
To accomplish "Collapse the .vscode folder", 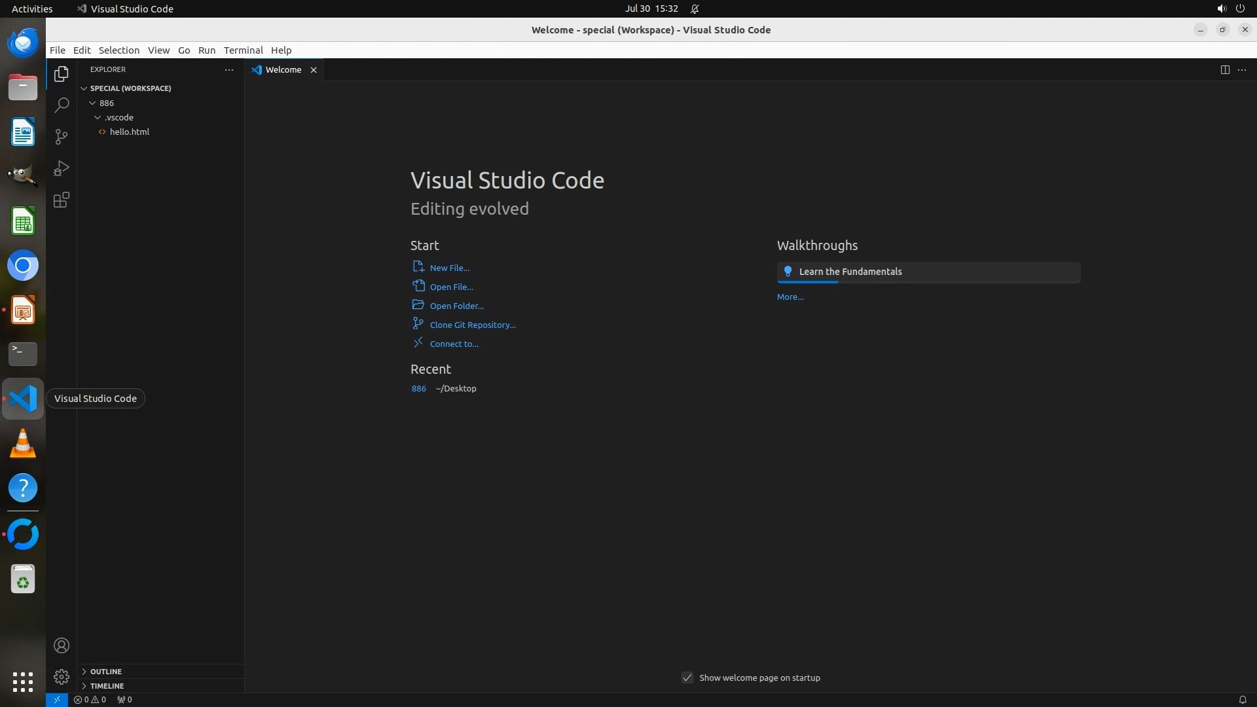I will (x=118, y=117).
